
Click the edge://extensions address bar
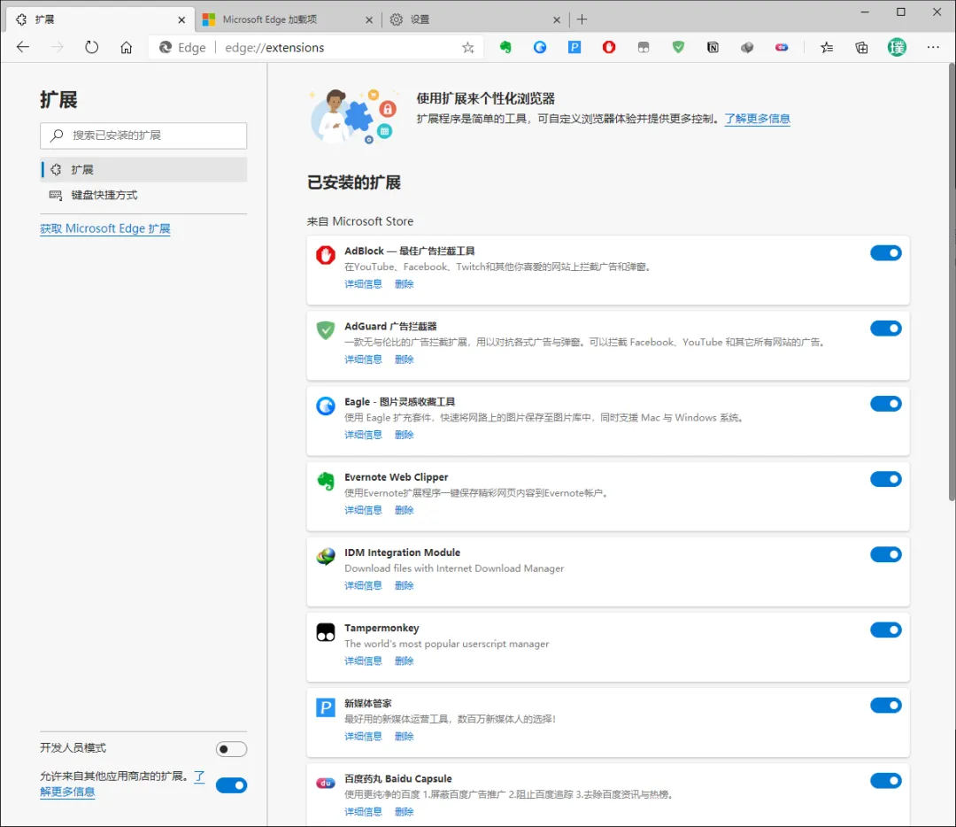pos(317,48)
